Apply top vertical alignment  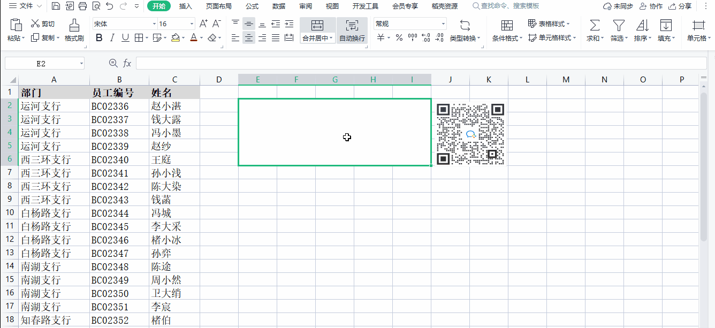pos(235,24)
